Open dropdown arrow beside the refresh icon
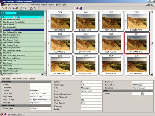The width and height of the screenshot is (155, 116). [x=38, y=9]
